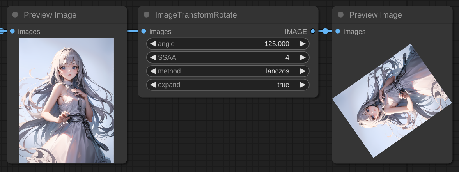459x172 pixels.
Task: Increase SSAA value with right arrow
Action: pyautogui.click(x=303, y=57)
